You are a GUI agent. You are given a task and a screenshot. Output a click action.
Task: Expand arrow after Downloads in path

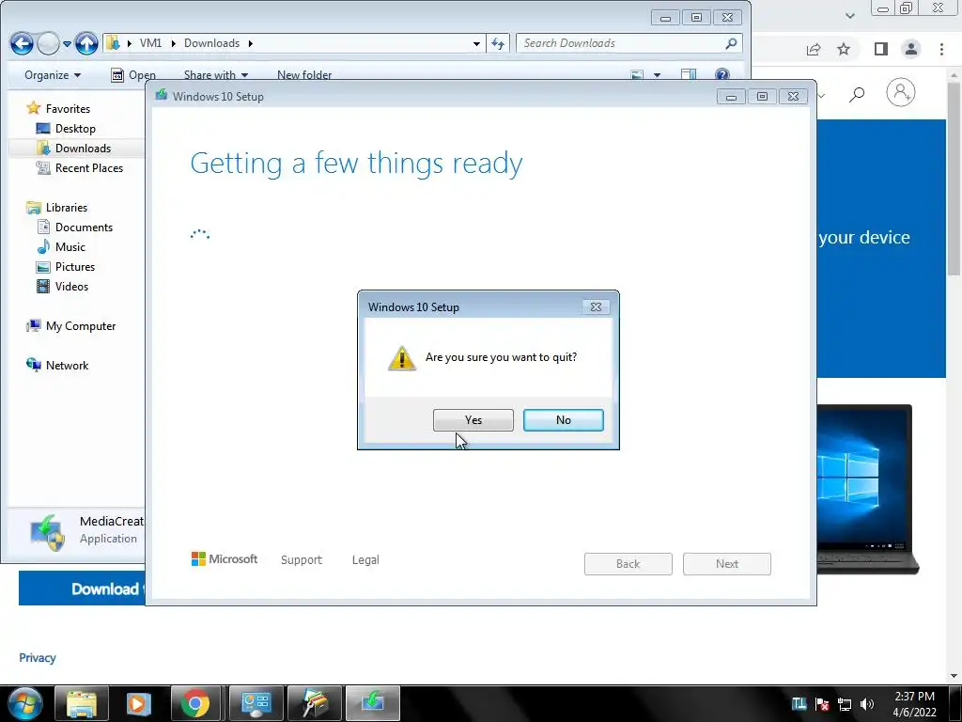click(250, 43)
